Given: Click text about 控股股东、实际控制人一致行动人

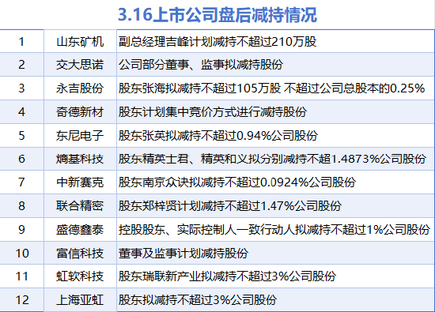Looking at the screenshot, I should 274,229.
